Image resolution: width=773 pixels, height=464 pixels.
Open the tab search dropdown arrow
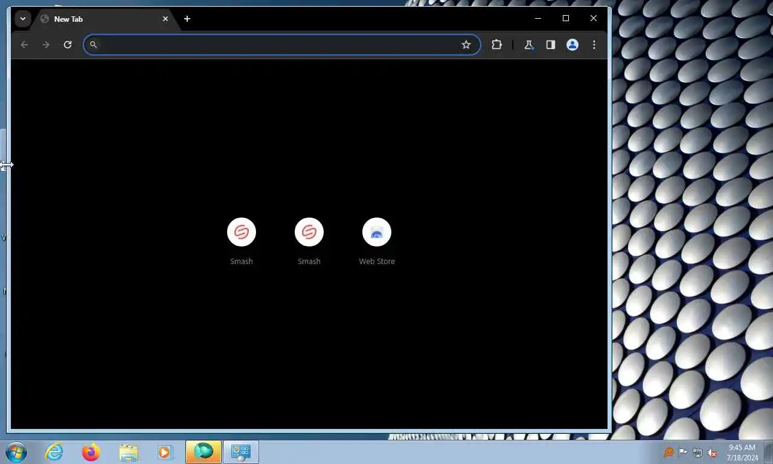23,19
